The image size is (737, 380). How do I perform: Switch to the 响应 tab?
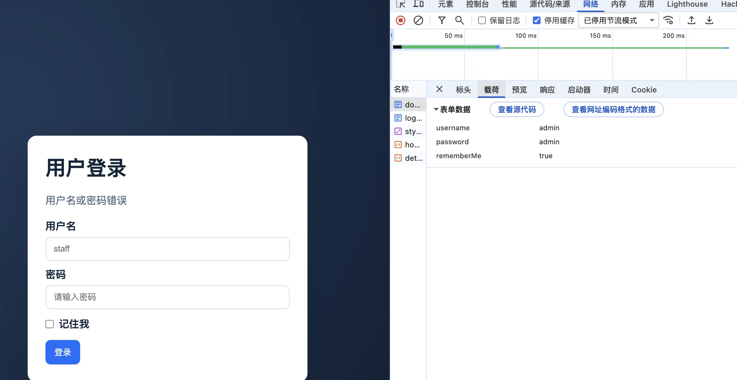pos(547,90)
